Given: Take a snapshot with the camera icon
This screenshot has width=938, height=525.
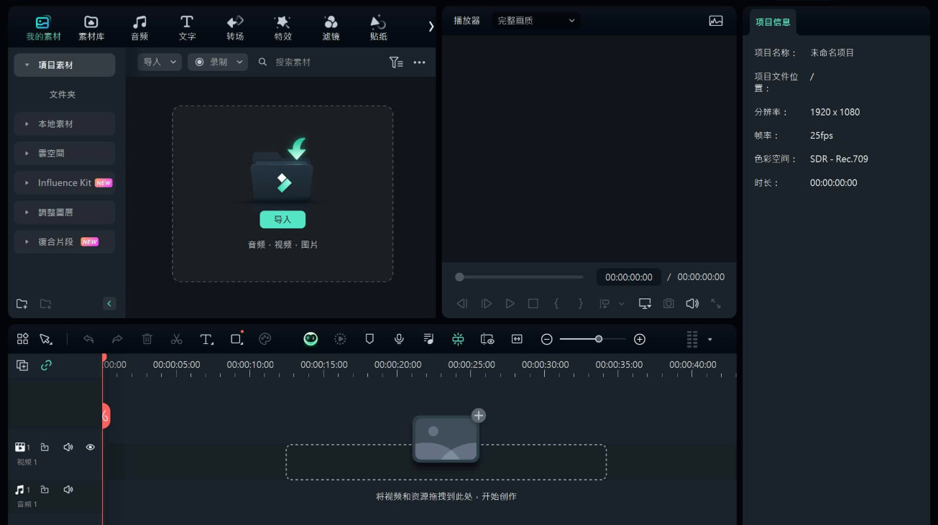Looking at the screenshot, I should (x=668, y=304).
